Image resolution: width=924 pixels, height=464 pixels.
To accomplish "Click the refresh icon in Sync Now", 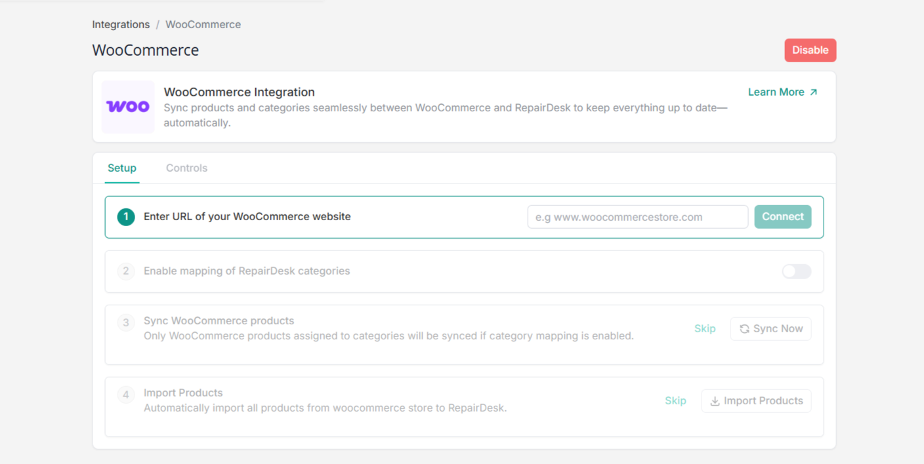I will coord(744,329).
